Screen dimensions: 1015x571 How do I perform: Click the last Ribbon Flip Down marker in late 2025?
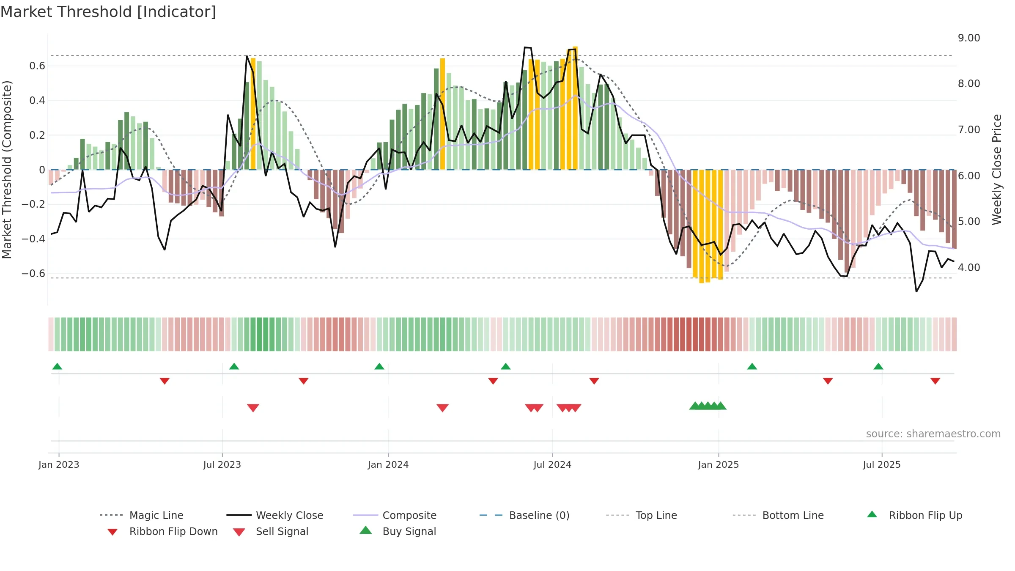point(935,381)
